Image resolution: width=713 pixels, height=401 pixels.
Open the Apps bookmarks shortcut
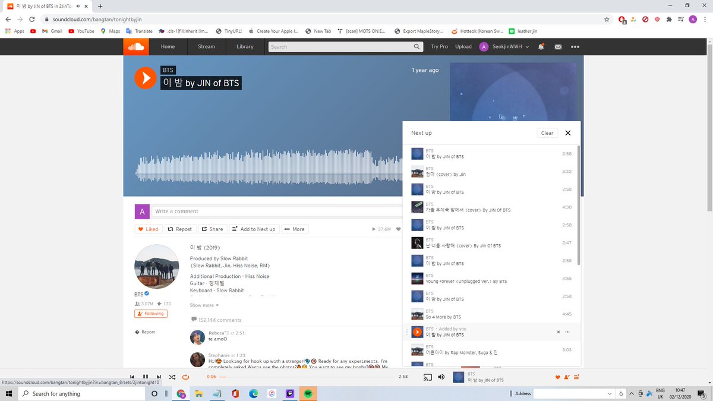(x=14, y=31)
